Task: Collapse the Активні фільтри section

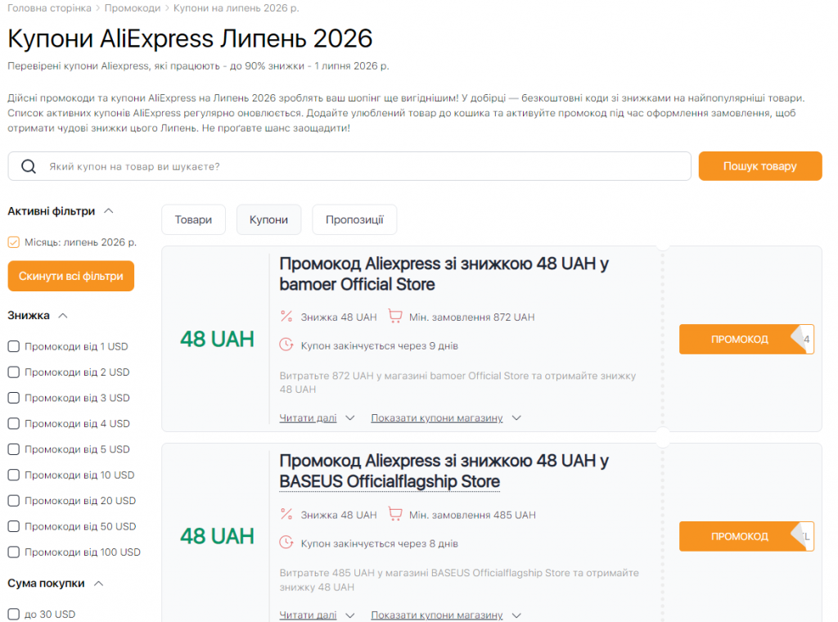Action: 109,211
